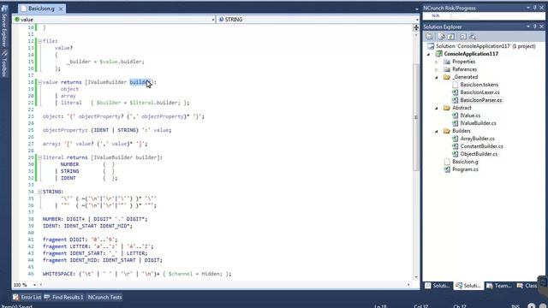
Task: Click the References folder icon
Action: tap(447, 69)
